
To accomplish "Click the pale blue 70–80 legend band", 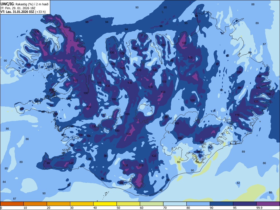I will click(175, 204).
